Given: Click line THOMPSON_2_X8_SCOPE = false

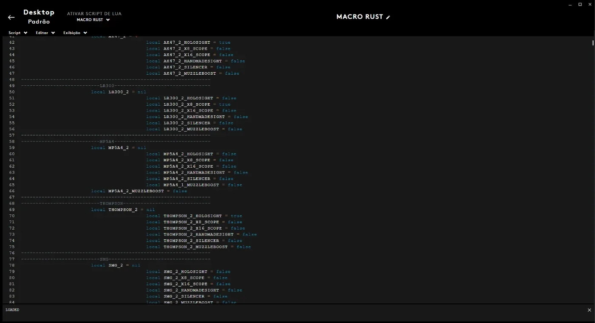Looking at the screenshot, I should pyautogui.click(x=194, y=222).
